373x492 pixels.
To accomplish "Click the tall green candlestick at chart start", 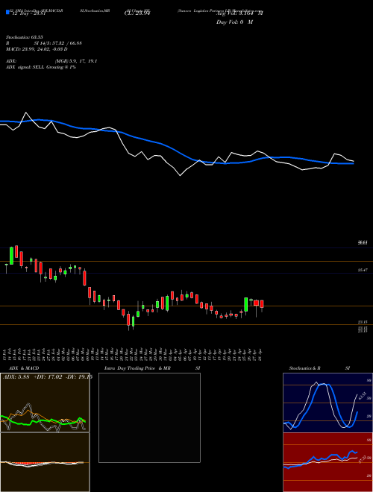I will coord(12,256).
